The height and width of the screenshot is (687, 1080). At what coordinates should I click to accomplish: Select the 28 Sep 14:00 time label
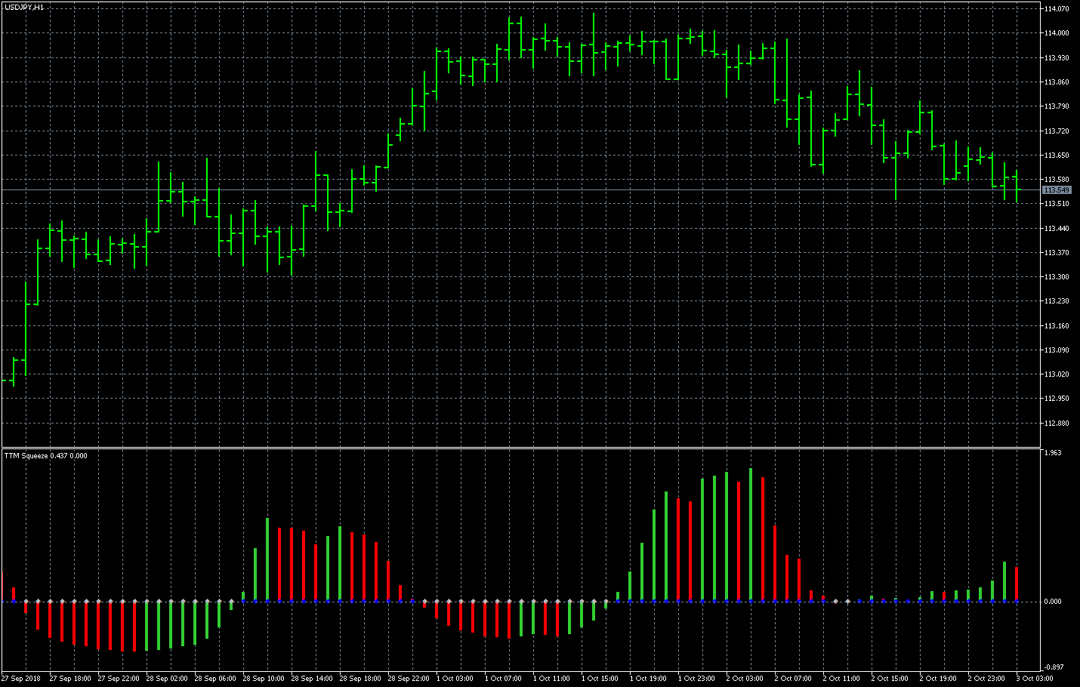pos(312,679)
